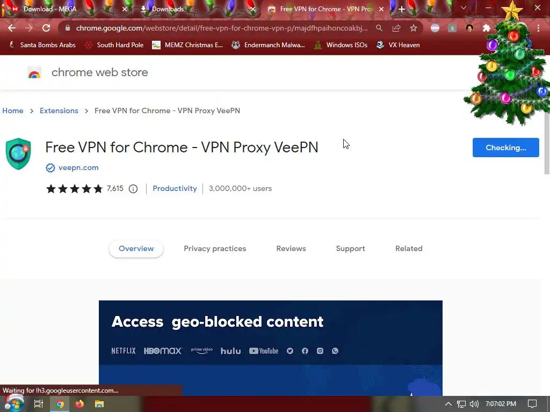Screen dimensions: 550x412
Task: Select the Free VPN for Chrome tab
Action: [x=326, y=9]
